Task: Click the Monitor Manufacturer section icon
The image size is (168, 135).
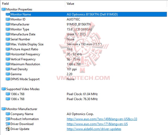Action: coord(4,109)
